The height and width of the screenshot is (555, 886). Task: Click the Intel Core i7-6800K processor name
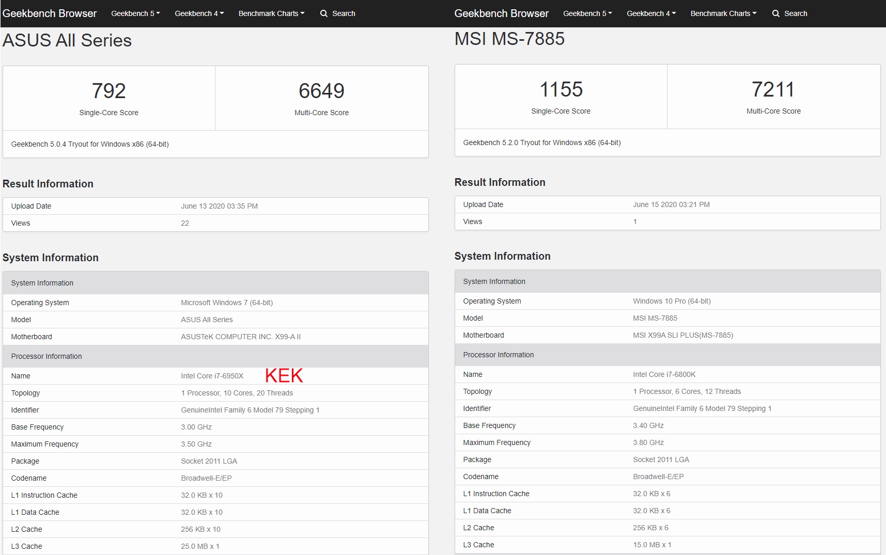click(664, 374)
